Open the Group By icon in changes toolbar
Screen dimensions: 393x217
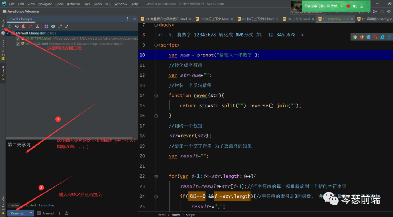click(46, 26)
